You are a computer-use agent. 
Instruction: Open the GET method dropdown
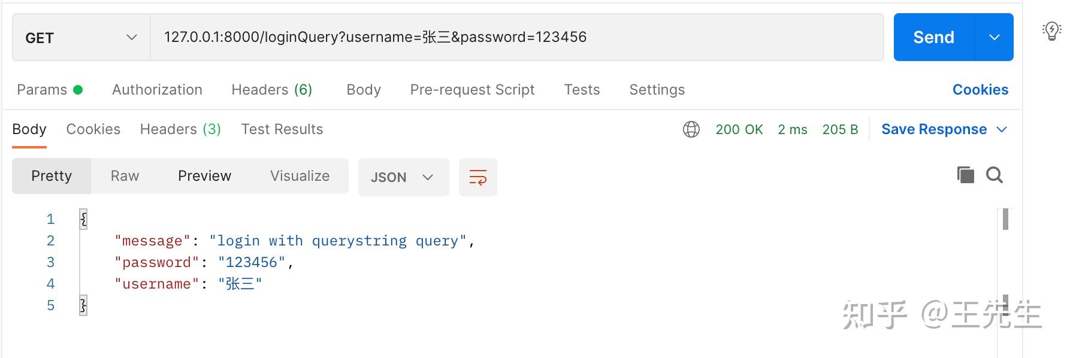(81, 38)
